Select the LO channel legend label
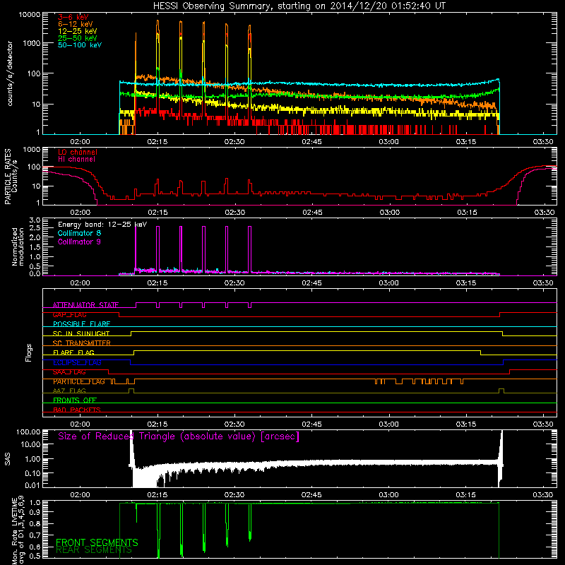 [x=78, y=152]
